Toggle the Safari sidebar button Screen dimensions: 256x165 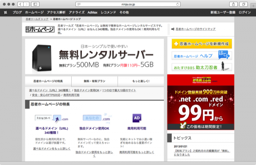[x=35, y=4]
